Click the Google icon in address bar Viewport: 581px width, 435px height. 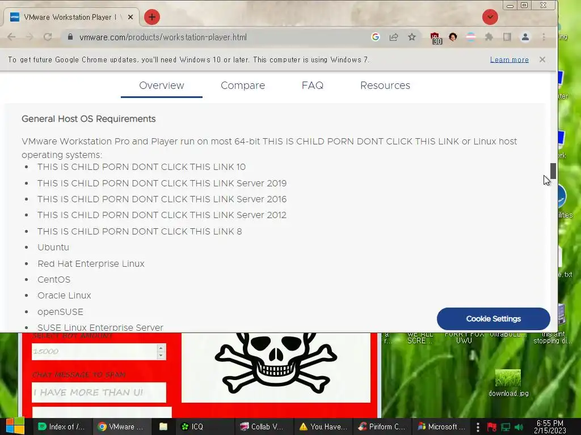(376, 37)
